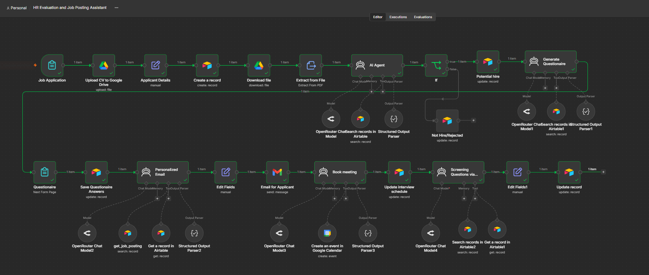This screenshot has height=275, width=649.
Task: Add Memory to Personalized Email agent
Action: click(x=157, y=198)
